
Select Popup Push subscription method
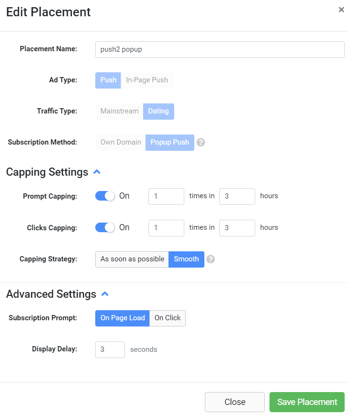pos(170,142)
